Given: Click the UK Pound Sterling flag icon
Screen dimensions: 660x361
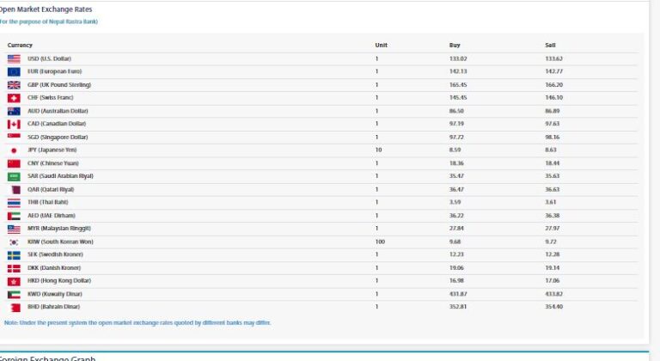Looking at the screenshot, I should [x=14, y=85].
